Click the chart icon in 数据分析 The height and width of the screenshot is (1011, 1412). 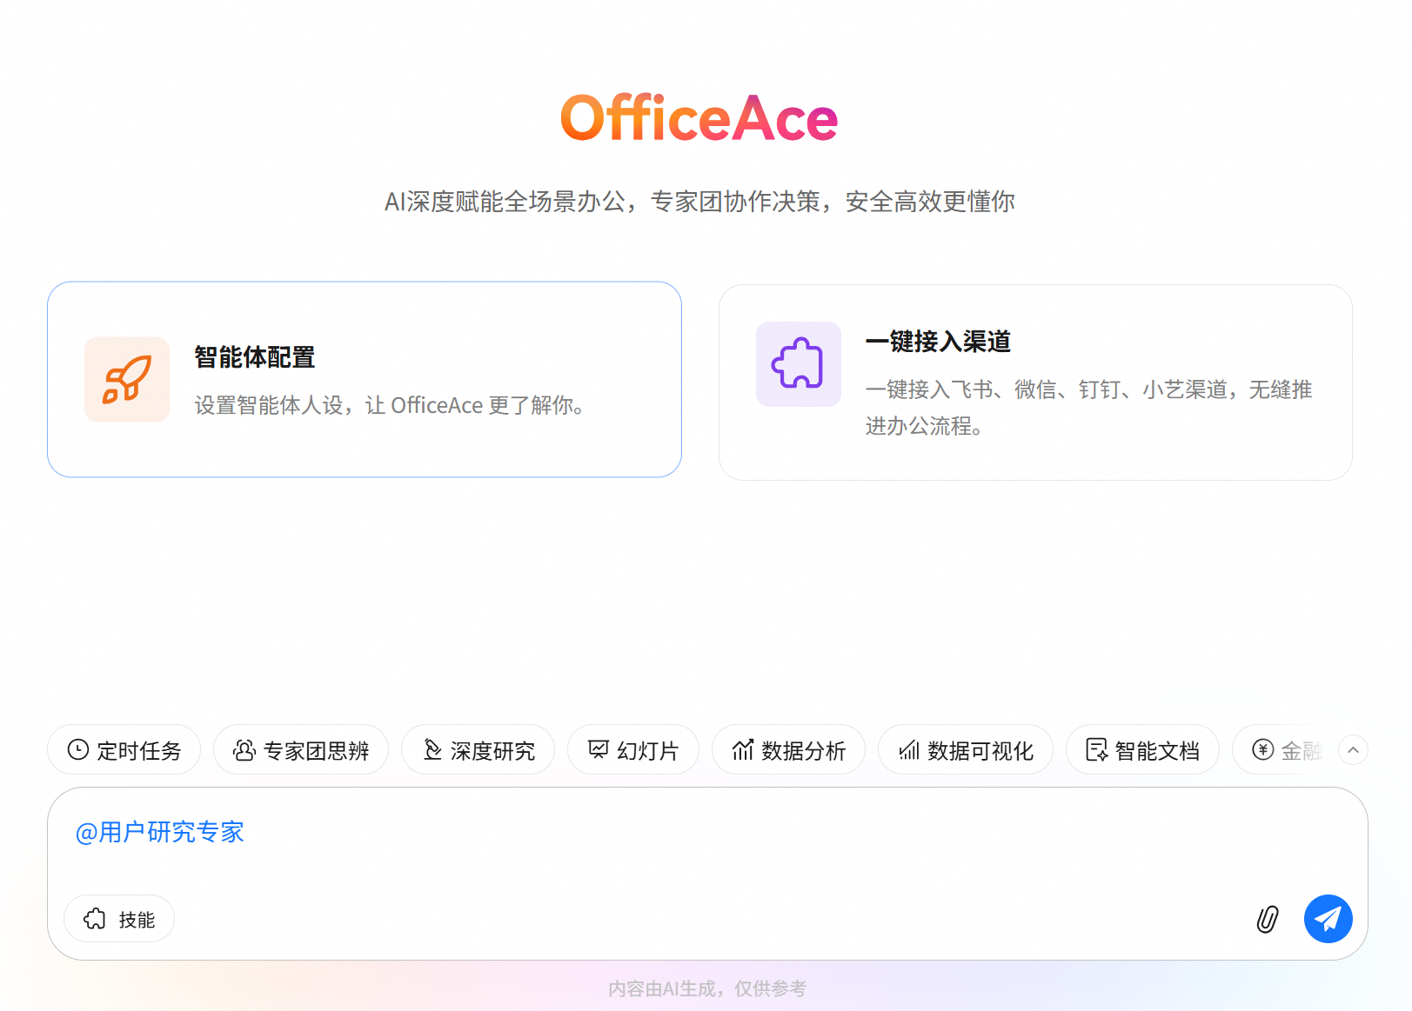[x=742, y=749]
